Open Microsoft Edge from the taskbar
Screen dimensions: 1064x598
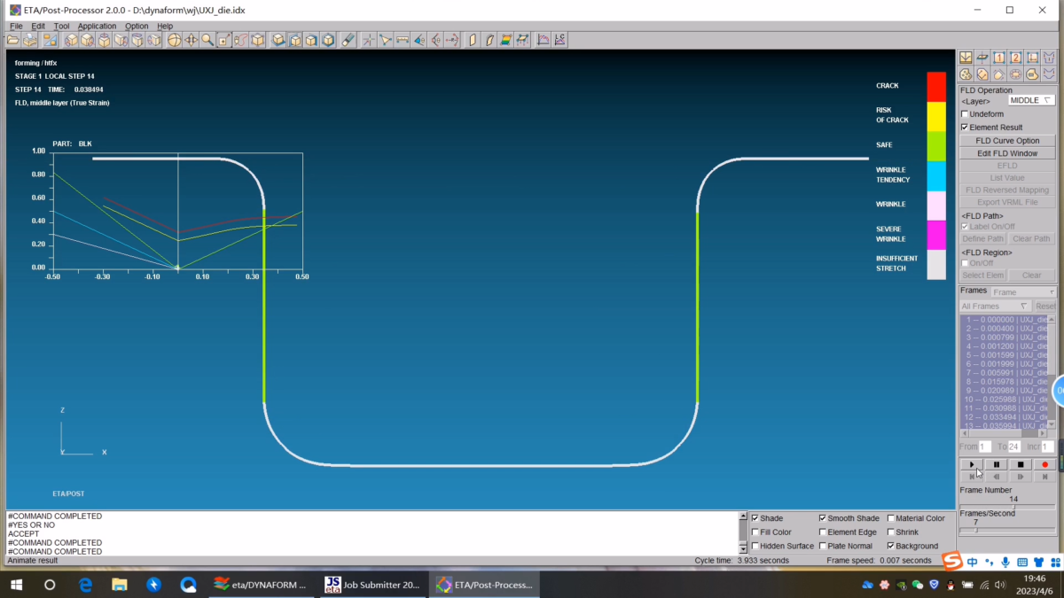coord(85,585)
